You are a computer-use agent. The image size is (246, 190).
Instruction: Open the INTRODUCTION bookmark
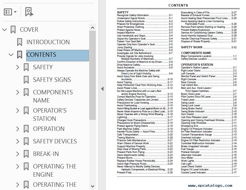click(48, 42)
